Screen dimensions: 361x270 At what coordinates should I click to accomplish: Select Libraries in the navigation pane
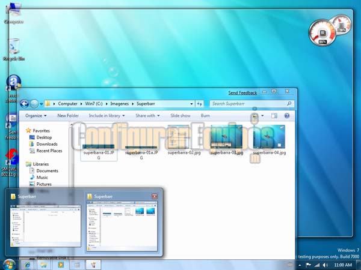tap(37, 164)
